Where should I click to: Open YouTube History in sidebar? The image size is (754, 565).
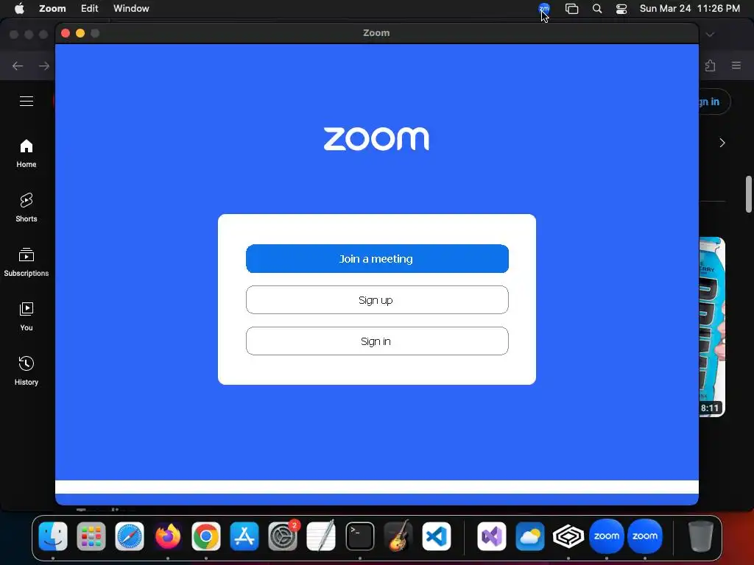(27, 372)
